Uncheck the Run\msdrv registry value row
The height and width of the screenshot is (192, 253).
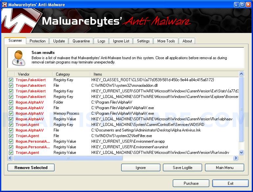click(x=11, y=153)
